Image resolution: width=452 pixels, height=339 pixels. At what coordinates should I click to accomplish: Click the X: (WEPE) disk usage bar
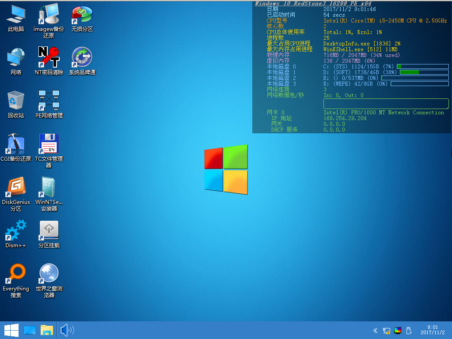click(420, 84)
